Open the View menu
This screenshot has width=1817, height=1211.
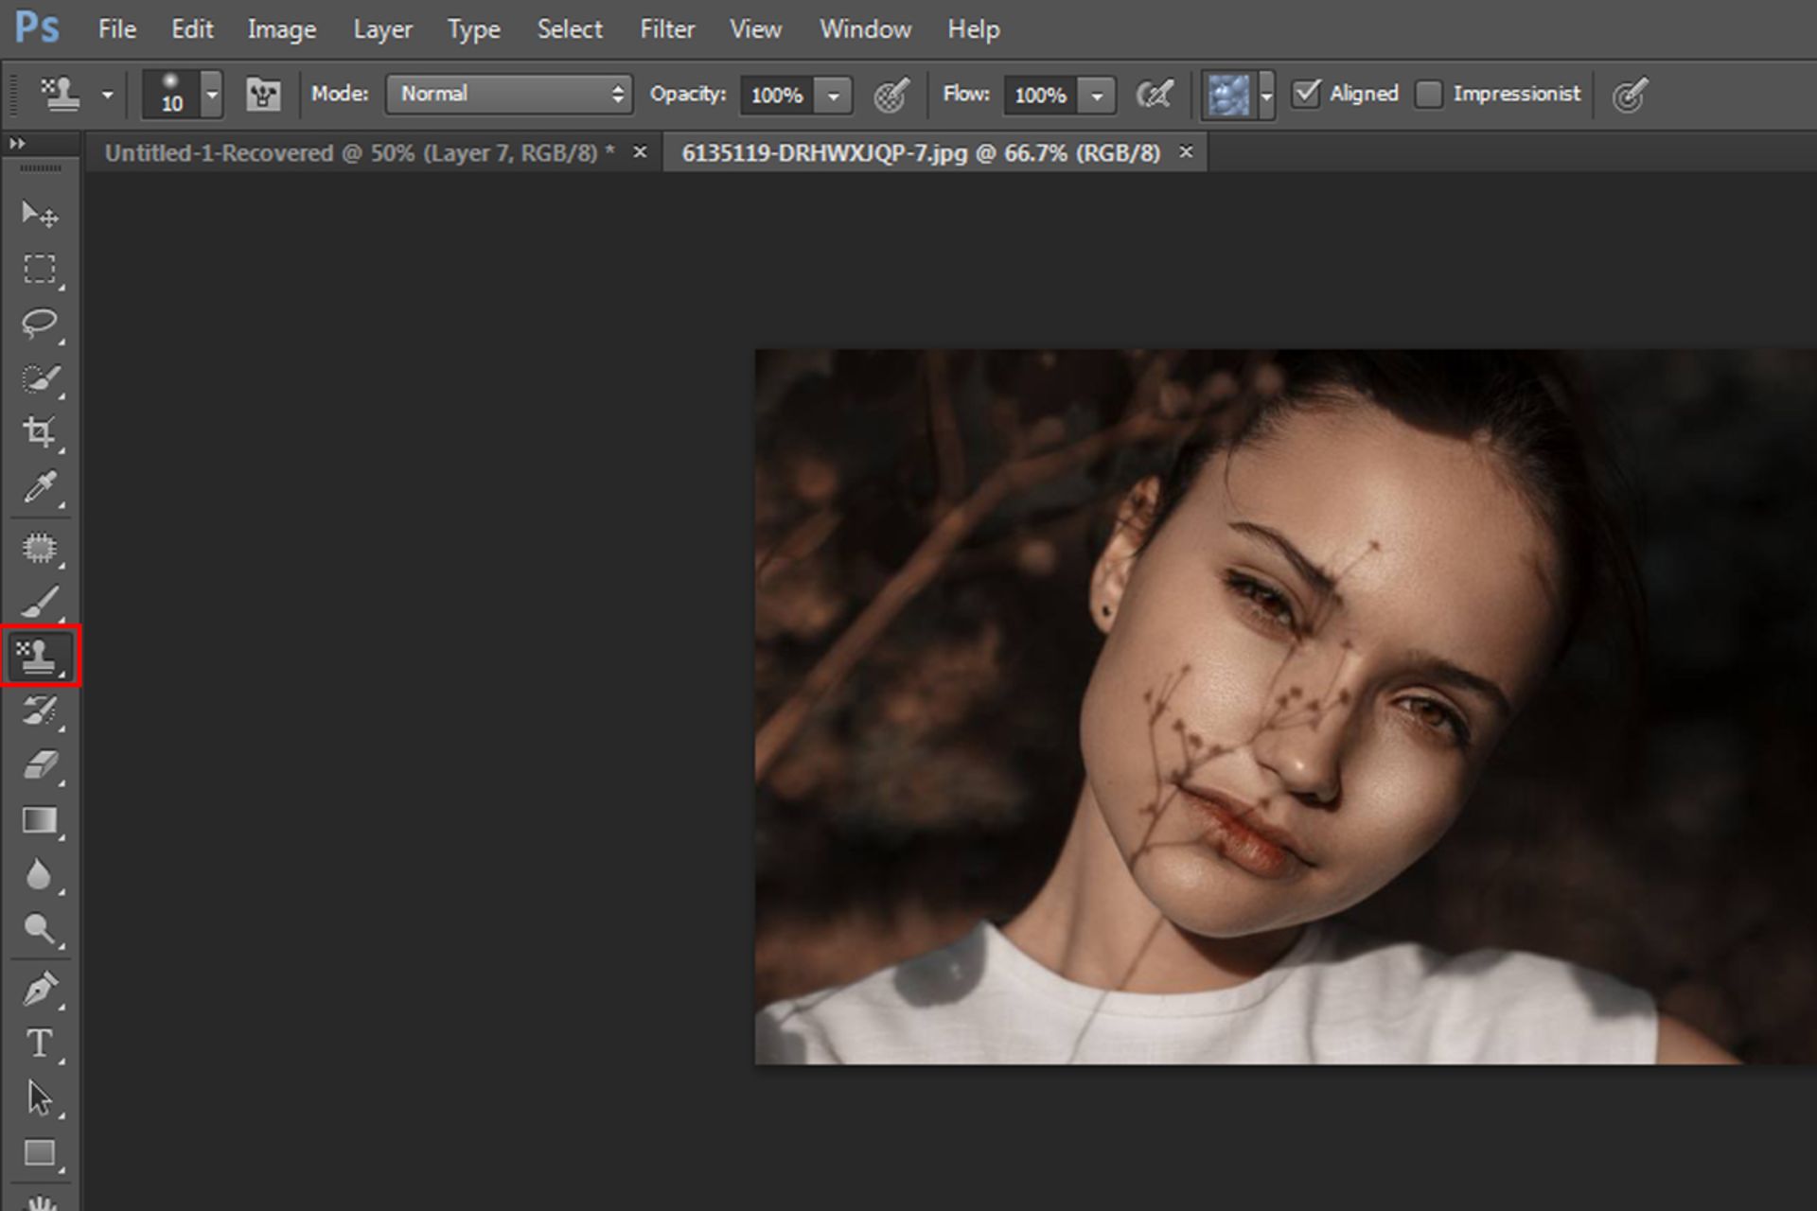point(755,29)
